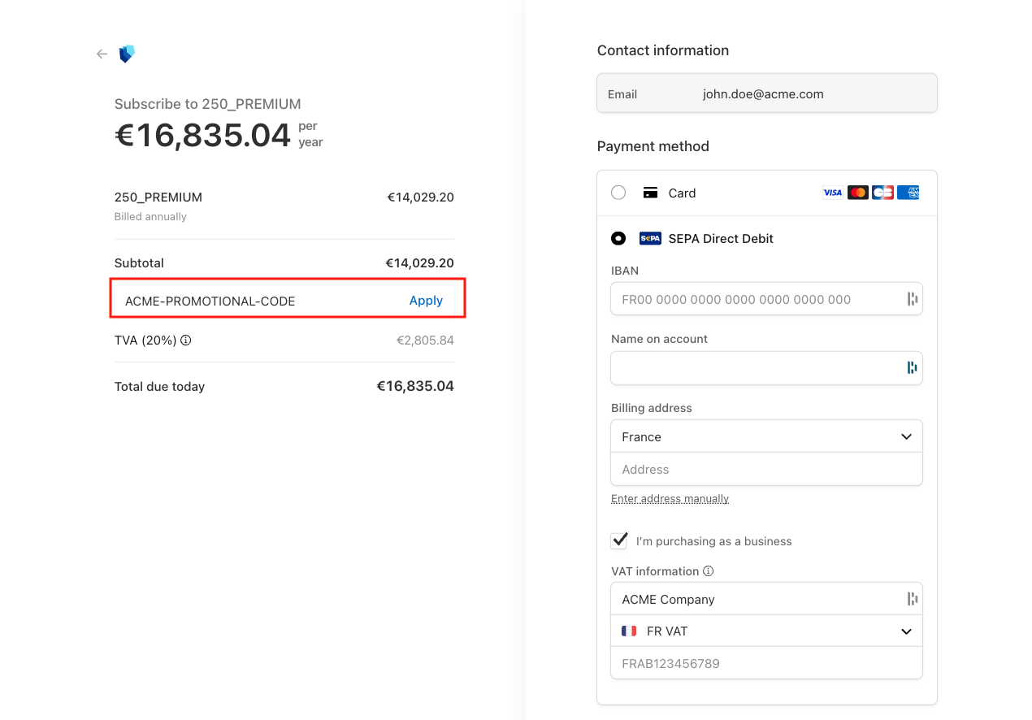Click the TVA info icon
The image size is (1032, 720).
click(186, 340)
